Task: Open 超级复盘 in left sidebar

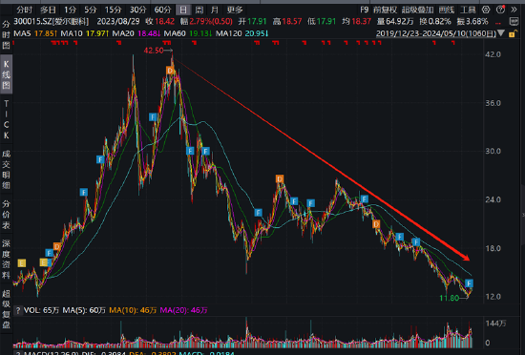Action: coord(6,309)
